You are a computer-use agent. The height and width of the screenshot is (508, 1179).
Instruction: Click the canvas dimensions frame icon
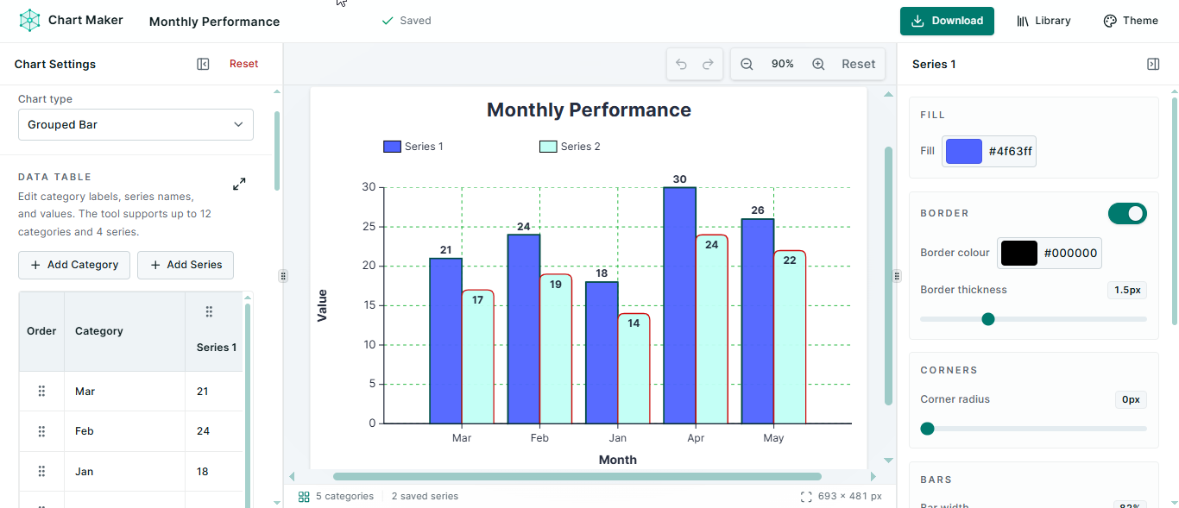tap(806, 497)
